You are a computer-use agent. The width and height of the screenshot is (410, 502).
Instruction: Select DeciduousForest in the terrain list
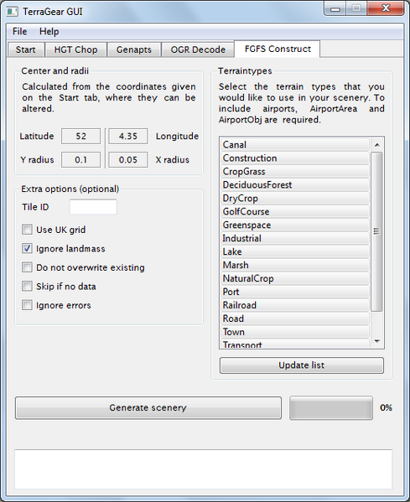pyautogui.click(x=295, y=185)
